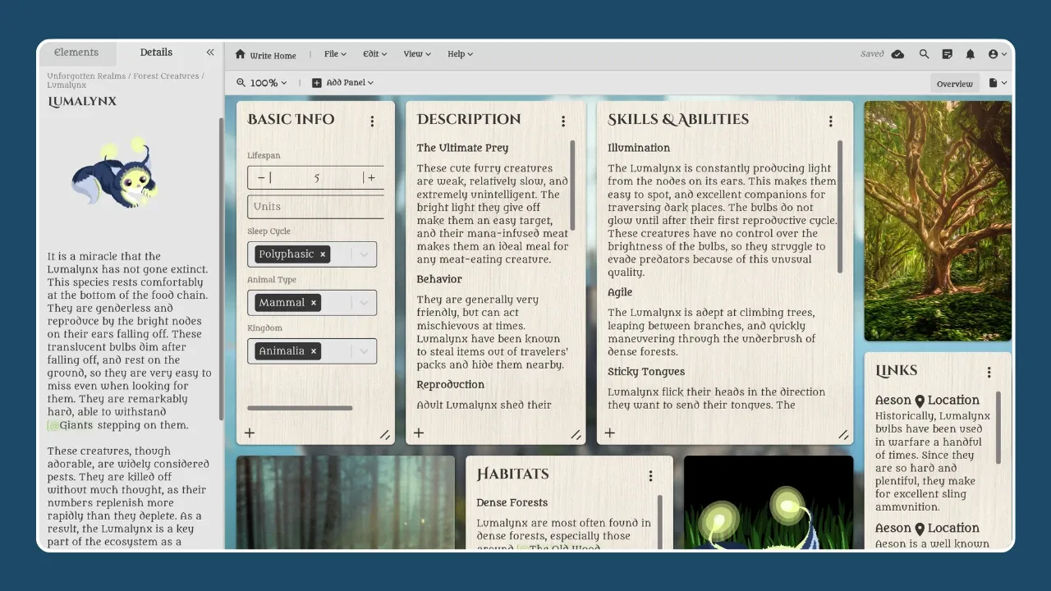This screenshot has width=1051, height=591.
Task: Click the Basic Info horizontal scrollbar
Action: (300, 408)
